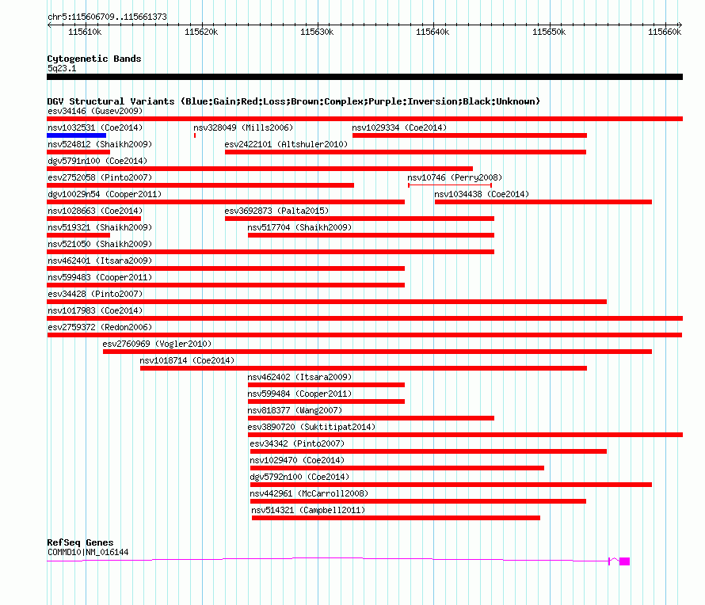Viewport: 705px width, 605px height.
Task: Select variant nsv599484 (Cooper2011) label
Action: 299,394
